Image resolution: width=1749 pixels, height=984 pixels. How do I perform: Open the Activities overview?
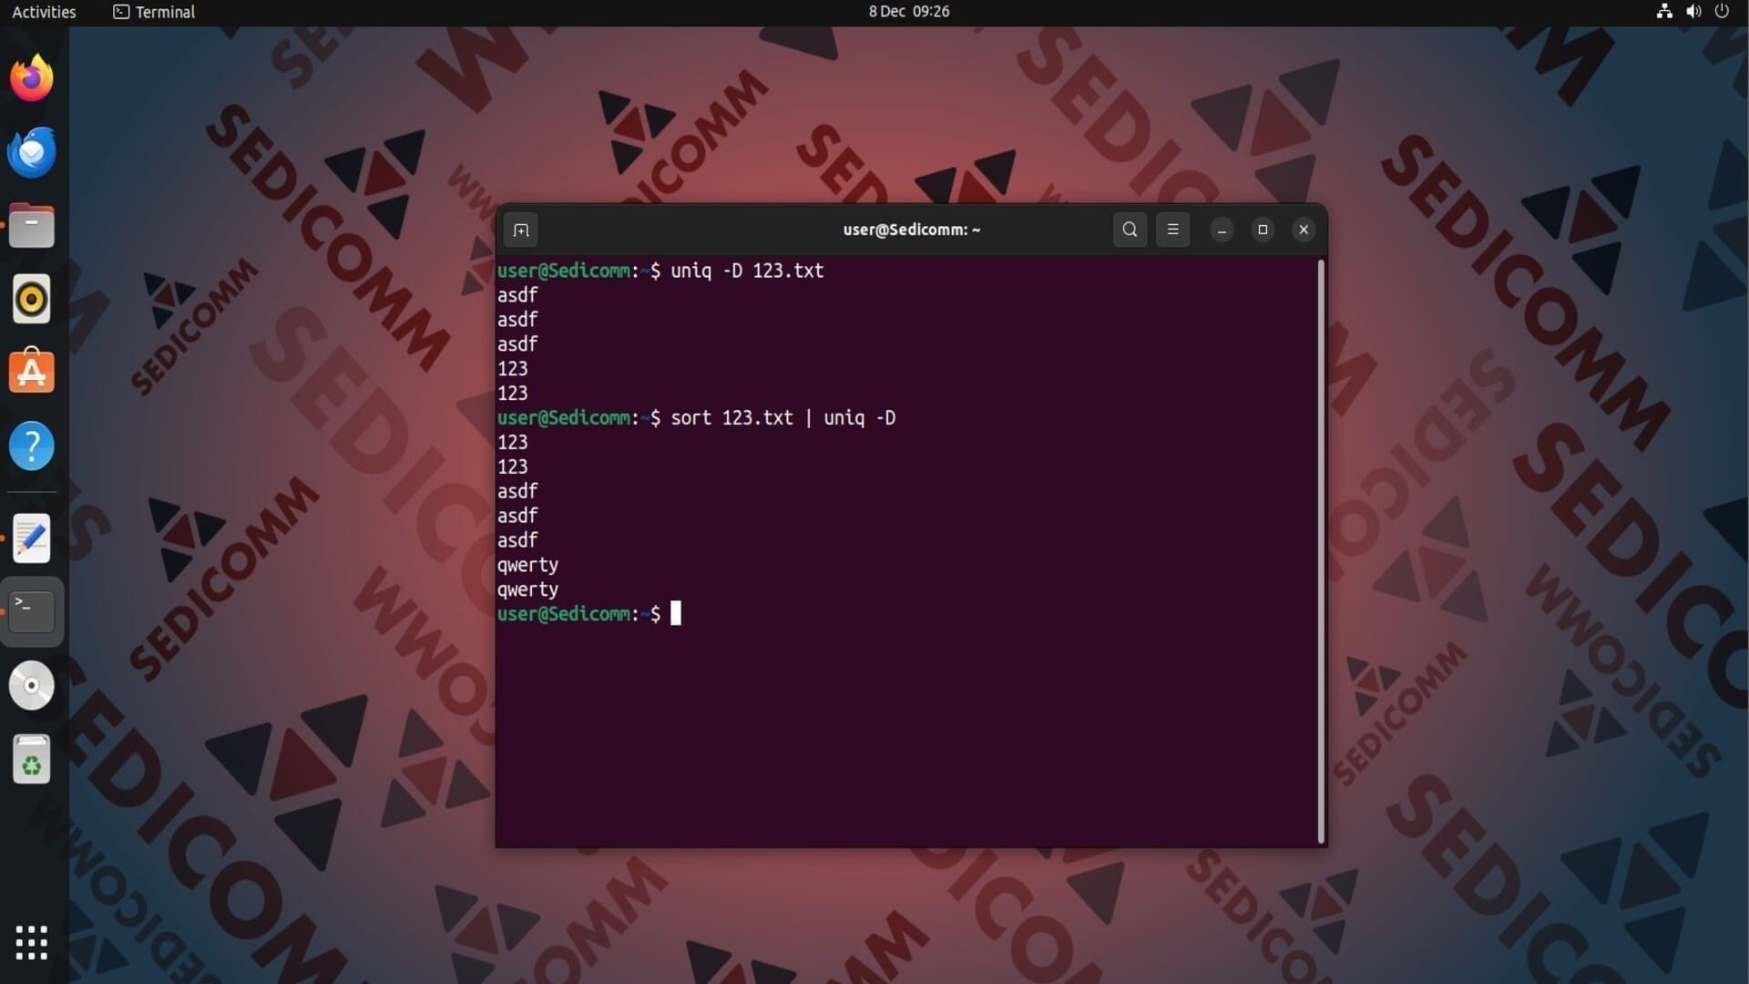coord(44,12)
